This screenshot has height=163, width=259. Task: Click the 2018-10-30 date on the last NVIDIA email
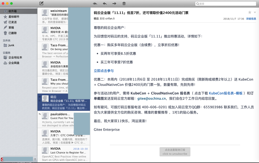[x=81, y=149]
